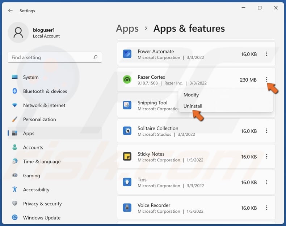Click the Gaming controller icon
The image size is (286, 226).
pyautogui.click(x=15, y=175)
